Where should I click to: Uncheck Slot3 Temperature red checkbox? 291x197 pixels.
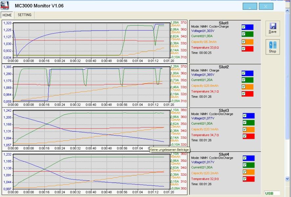[245, 136]
